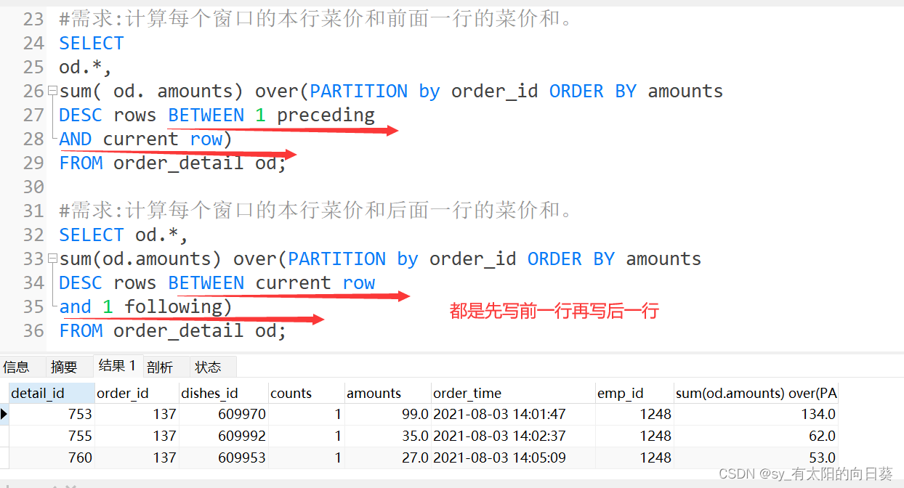Select the detail_id column header

pyautogui.click(x=52, y=393)
